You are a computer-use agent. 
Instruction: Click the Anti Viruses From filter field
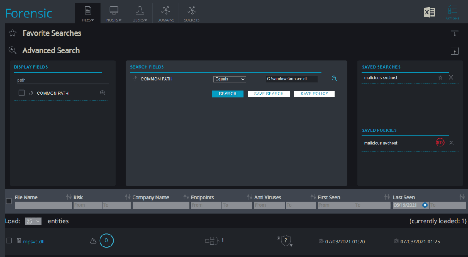(269, 205)
